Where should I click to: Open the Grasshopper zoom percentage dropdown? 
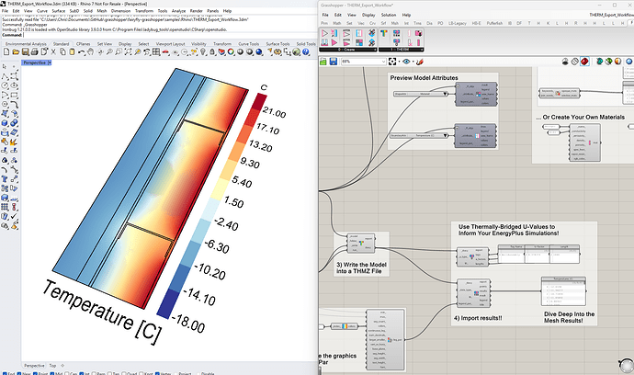click(x=384, y=62)
